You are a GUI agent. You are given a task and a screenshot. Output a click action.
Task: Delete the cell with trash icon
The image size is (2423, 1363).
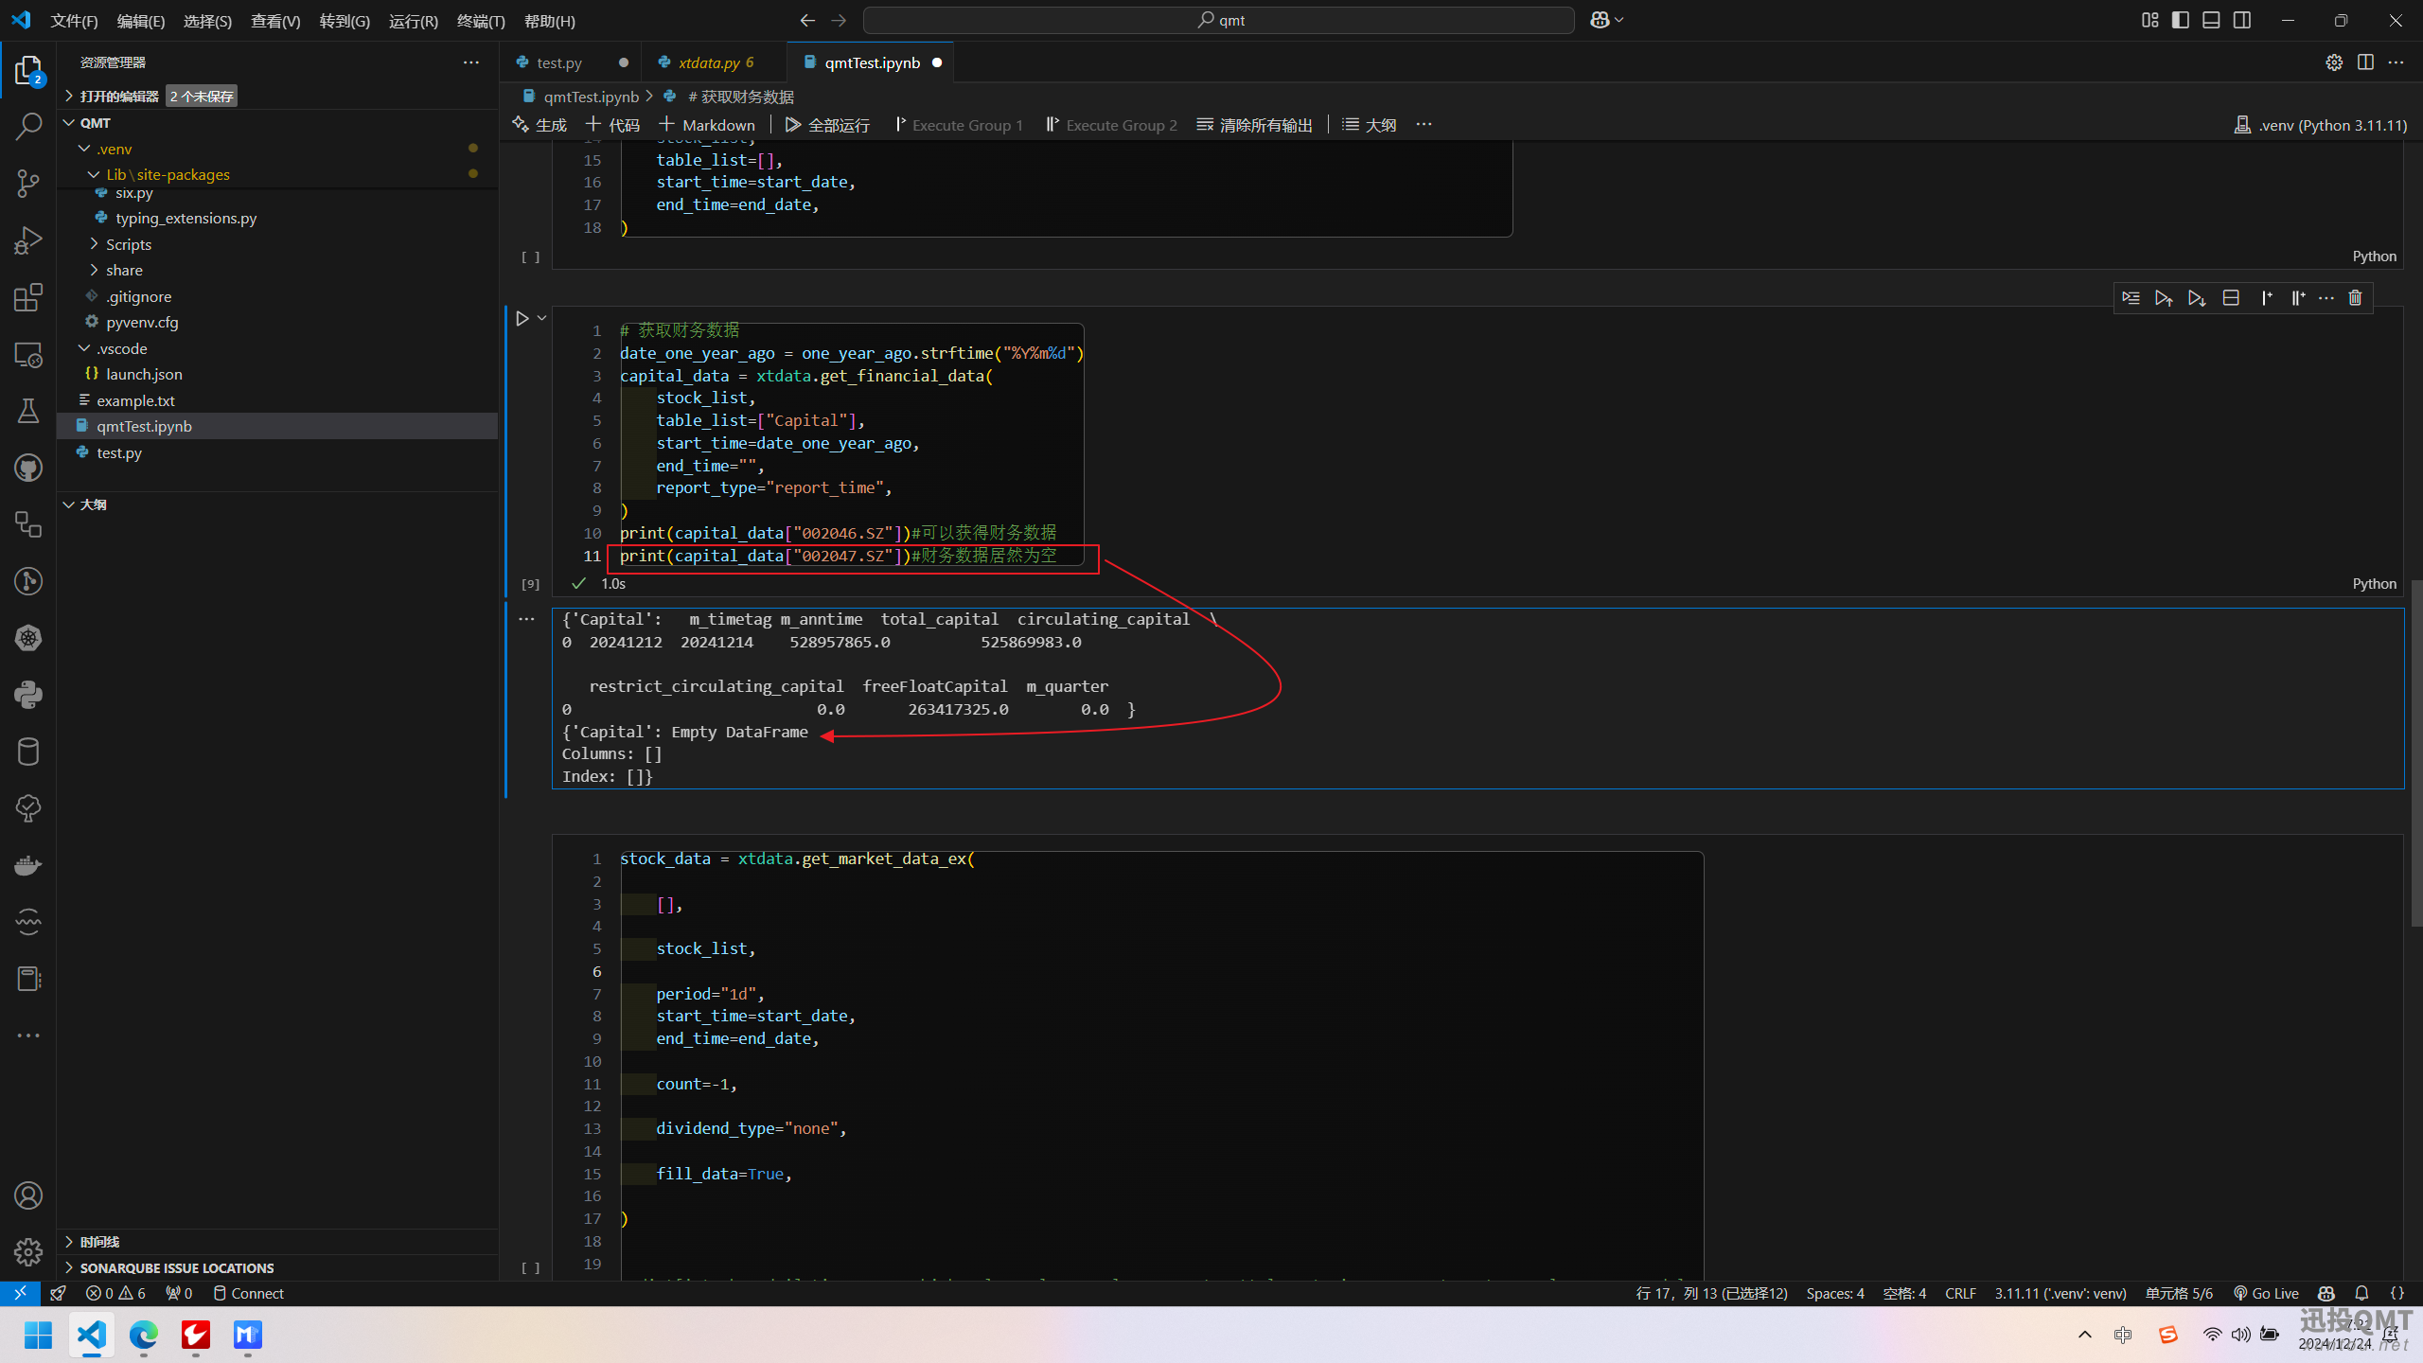[x=2355, y=298]
